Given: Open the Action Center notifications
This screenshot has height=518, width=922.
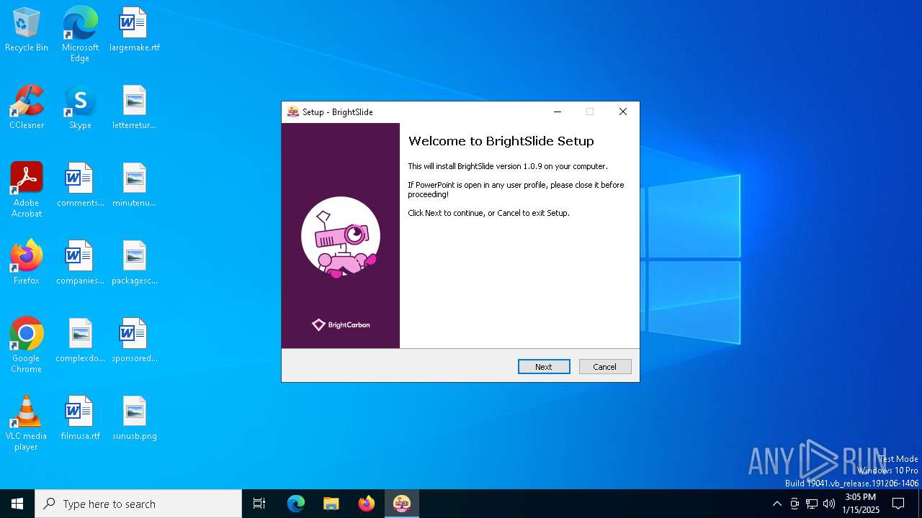Looking at the screenshot, I should coord(898,504).
